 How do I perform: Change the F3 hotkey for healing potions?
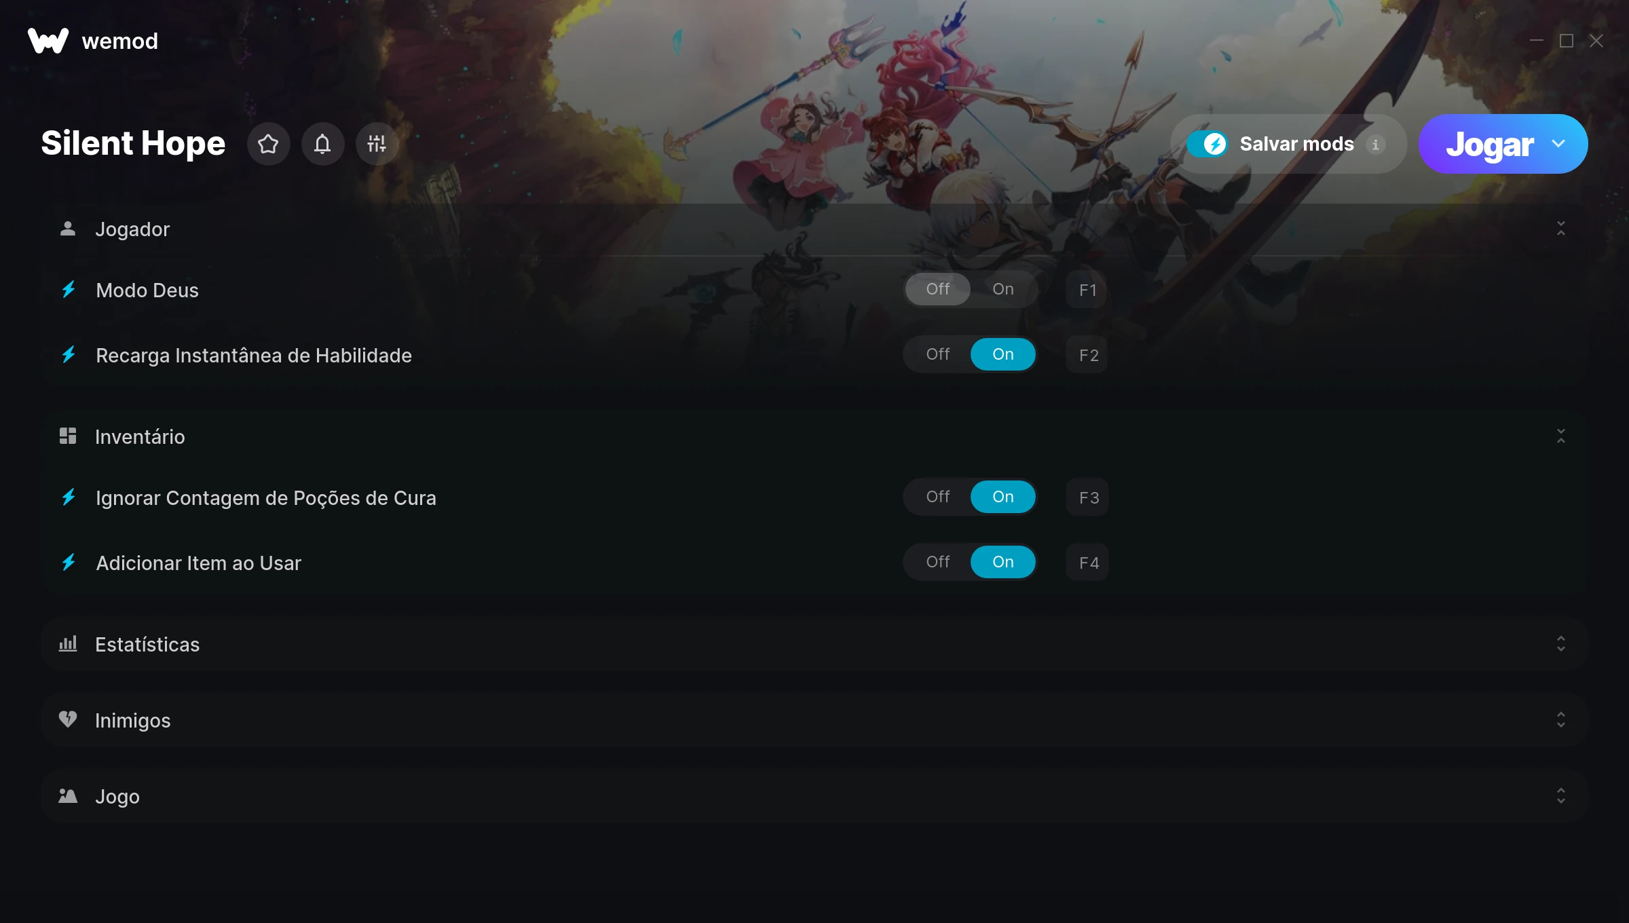tap(1087, 497)
